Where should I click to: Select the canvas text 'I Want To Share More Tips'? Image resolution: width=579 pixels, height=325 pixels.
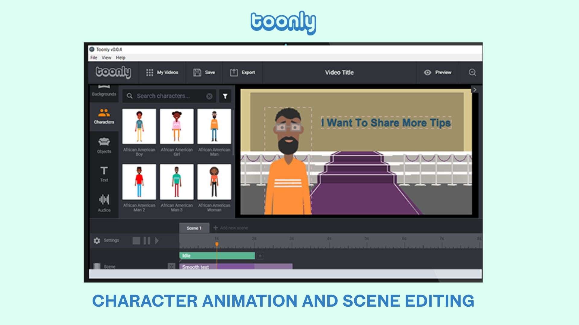(386, 123)
